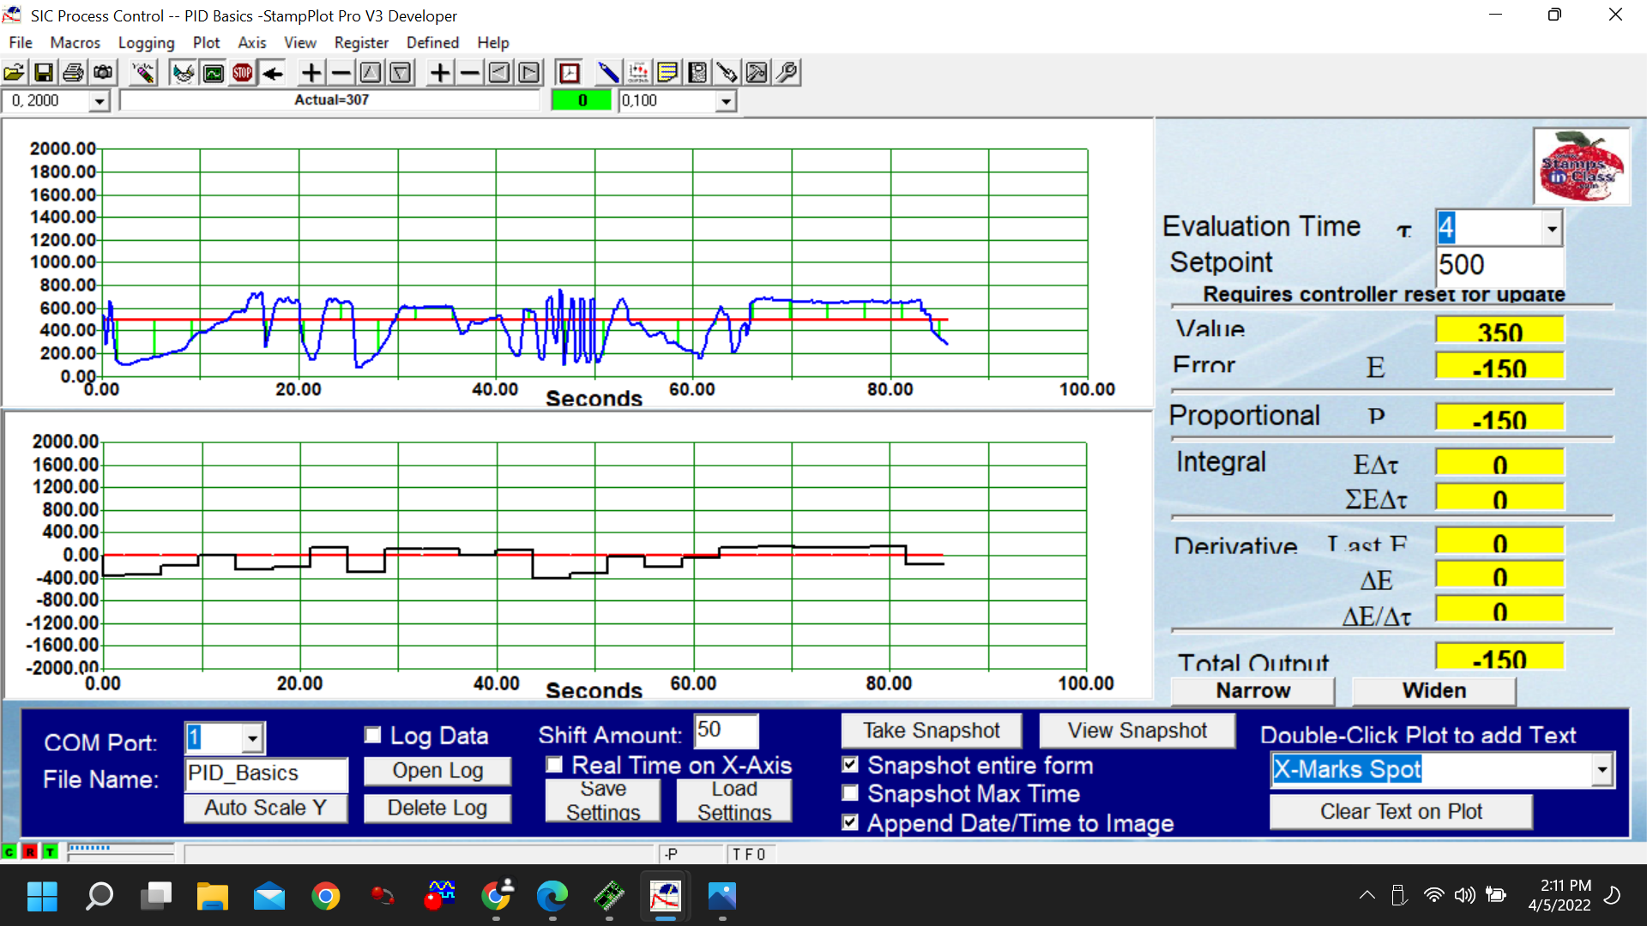Click the first plus icon for Y axis

[311, 73]
